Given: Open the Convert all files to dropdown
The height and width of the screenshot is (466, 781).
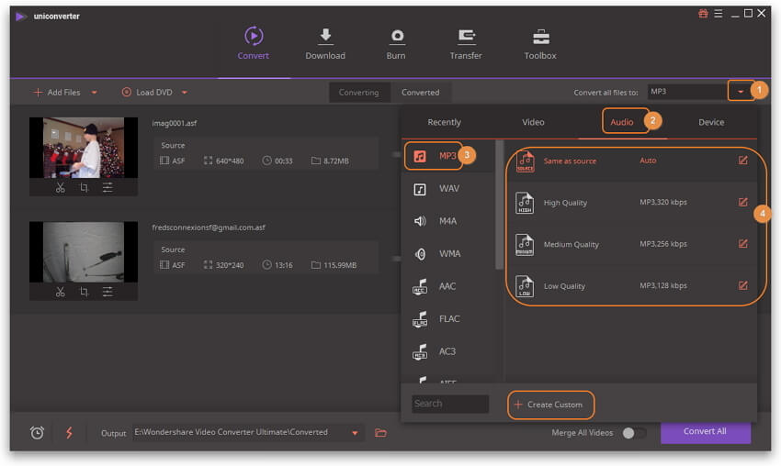Looking at the screenshot, I should pyautogui.click(x=741, y=92).
